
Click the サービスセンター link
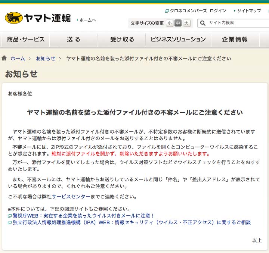point(71,197)
